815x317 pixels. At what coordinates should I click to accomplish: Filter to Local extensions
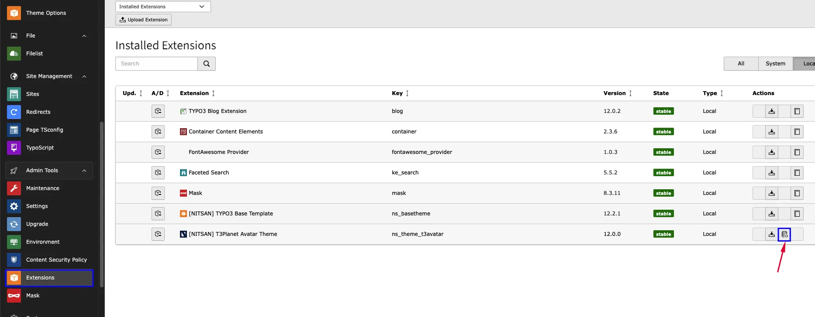pos(805,64)
